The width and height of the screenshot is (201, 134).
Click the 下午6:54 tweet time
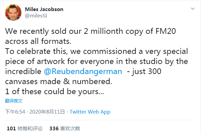point(15,112)
